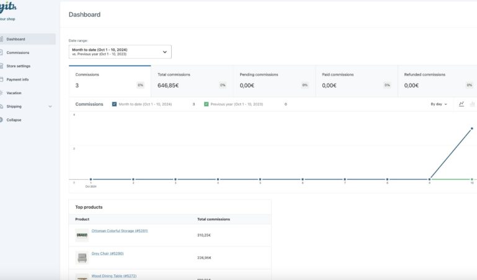
Task: Collapse the sidebar menu
Action: click(14, 120)
